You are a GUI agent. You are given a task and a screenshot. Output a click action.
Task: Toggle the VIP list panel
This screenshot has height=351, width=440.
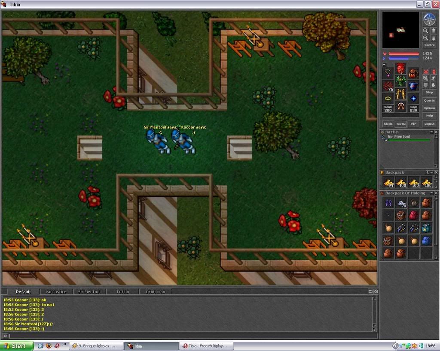tap(413, 124)
